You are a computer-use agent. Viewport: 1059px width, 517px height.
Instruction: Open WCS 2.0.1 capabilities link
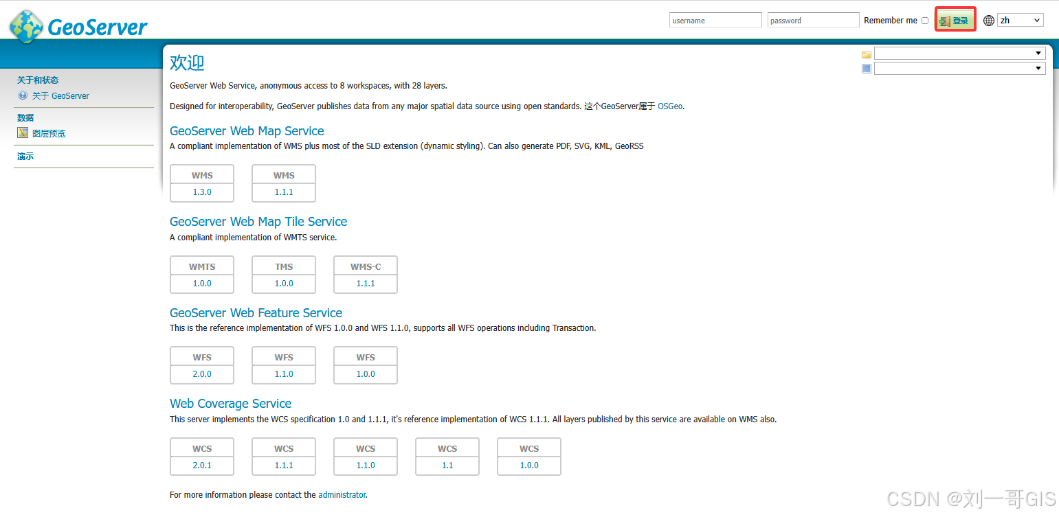(x=202, y=466)
